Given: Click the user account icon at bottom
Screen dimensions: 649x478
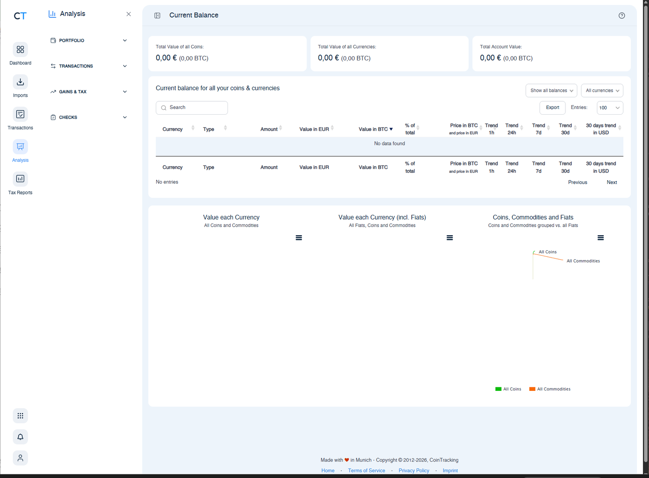Looking at the screenshot, I should pos(20,458).
